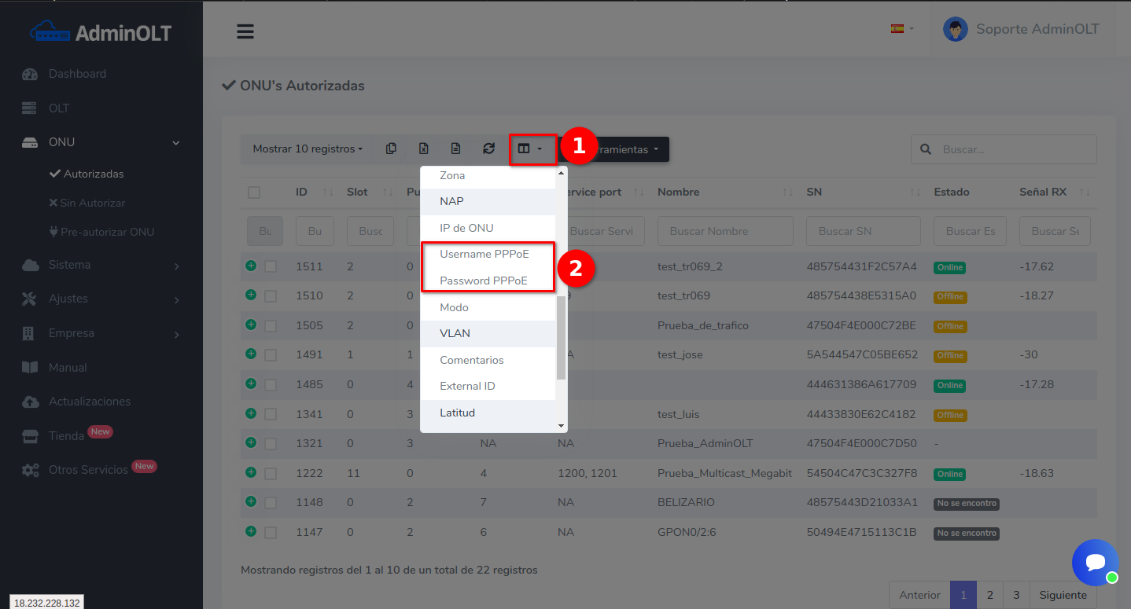This screenshot has width=1131, height=609.
Task: Click the hamburger menu icon
Action: (x=245, y=31)
